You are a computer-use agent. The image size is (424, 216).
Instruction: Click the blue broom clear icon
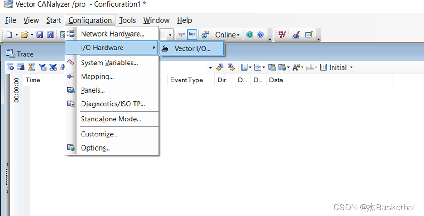[x=296, y=34]
